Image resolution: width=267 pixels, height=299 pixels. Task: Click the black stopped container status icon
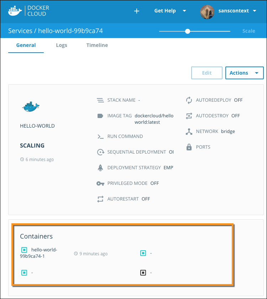143,273
